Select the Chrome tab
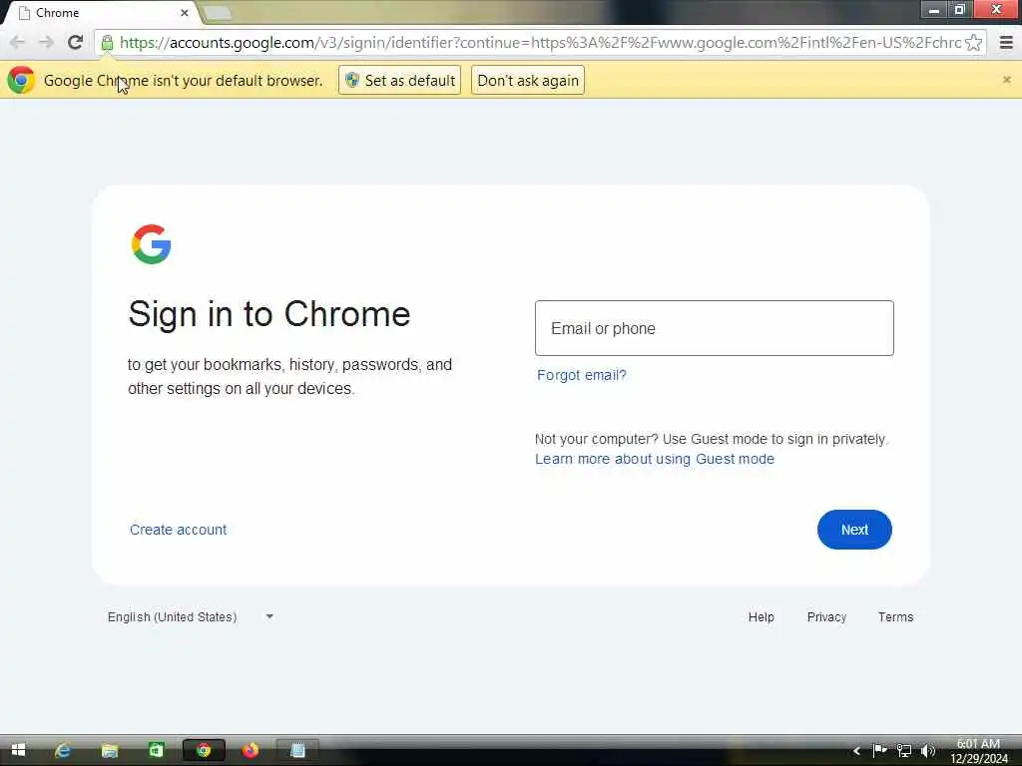This screenshot has width=1022, height=766. [x=98, y=12]
